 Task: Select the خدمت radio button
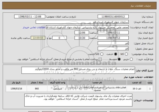tap(116, 54)
